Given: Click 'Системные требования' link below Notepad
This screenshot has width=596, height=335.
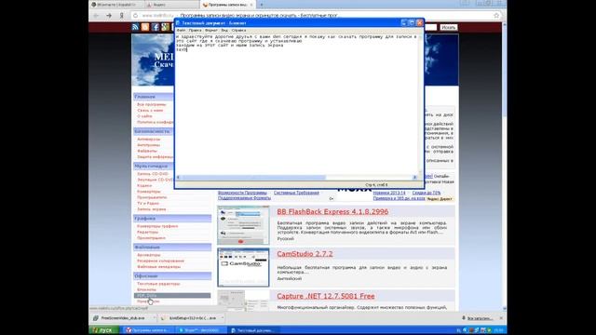Looking at the screenshot, I should click(296, 193).
